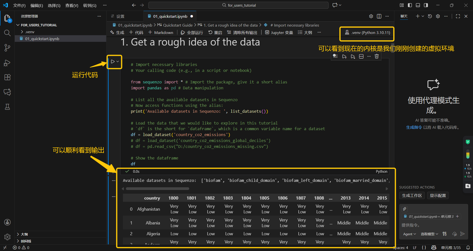The width and height of the screenshot is (473, 251).
Task: Toggle the secondary side bar layout button
Action: click(x=426, y=5)
